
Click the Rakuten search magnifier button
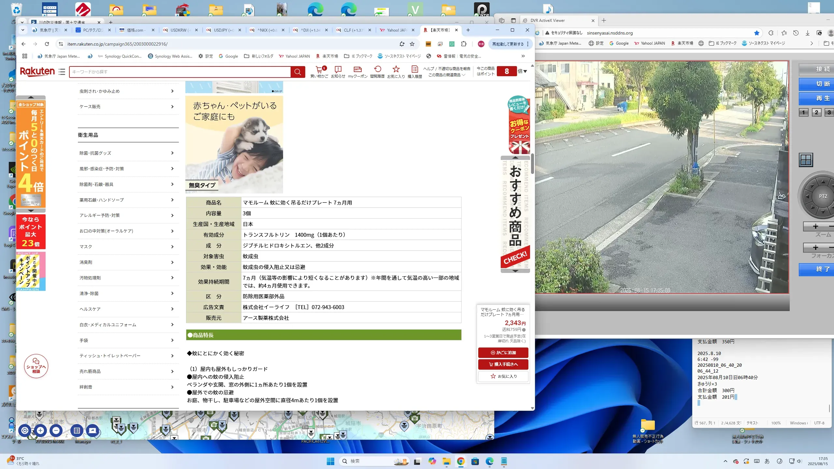click(297, 72)
